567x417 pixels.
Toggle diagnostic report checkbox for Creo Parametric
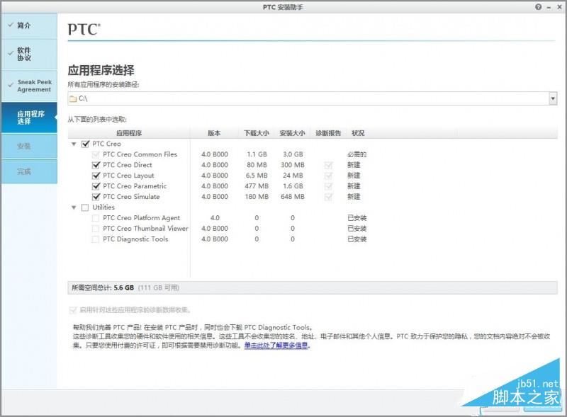[x=328, y=186]
